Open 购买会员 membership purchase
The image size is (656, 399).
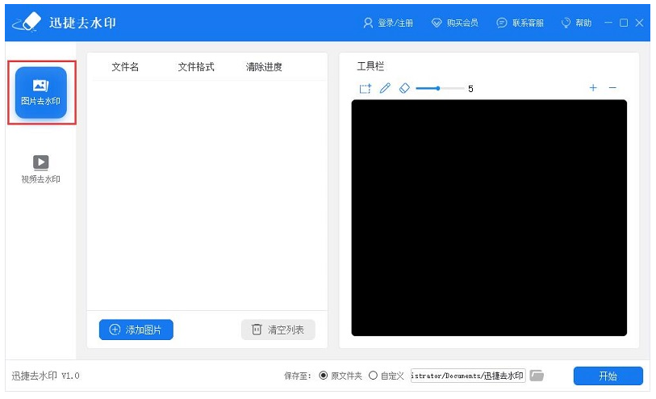(455, 23)
